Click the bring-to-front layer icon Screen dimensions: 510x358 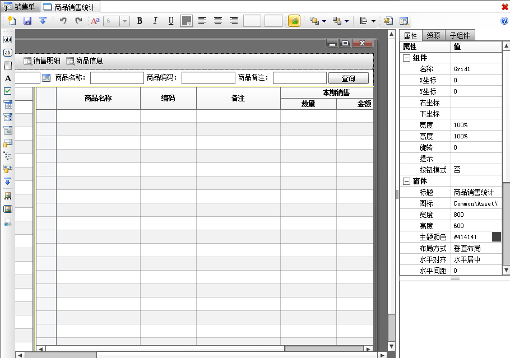[x=314, y=21]
